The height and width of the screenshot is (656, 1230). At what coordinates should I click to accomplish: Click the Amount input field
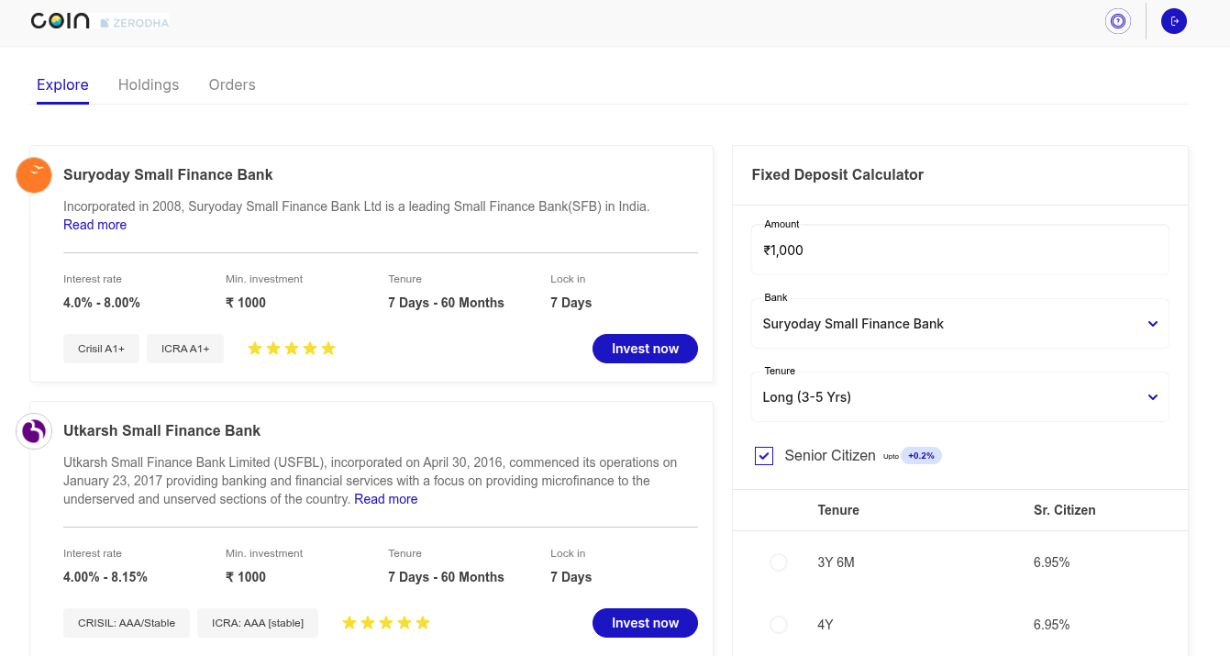pos(959,250)
